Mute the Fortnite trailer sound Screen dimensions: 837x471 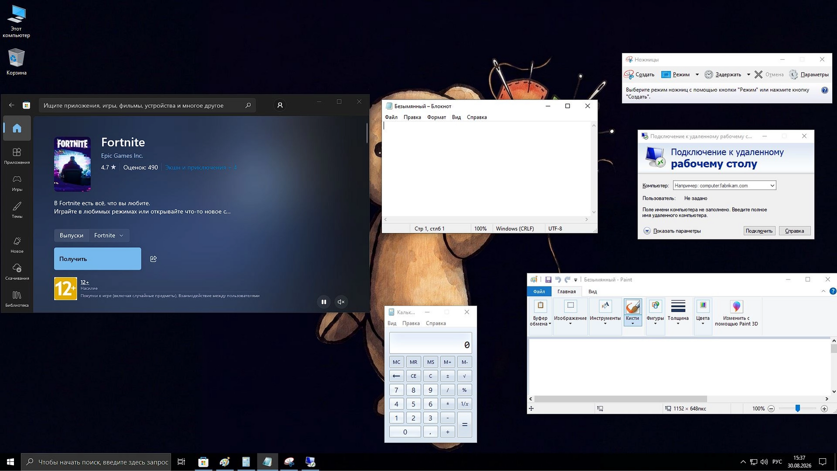pyautogui.click(x=341, y=302)
